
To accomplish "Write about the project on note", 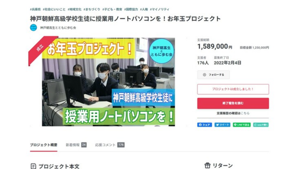I will (x=261, y=125).
